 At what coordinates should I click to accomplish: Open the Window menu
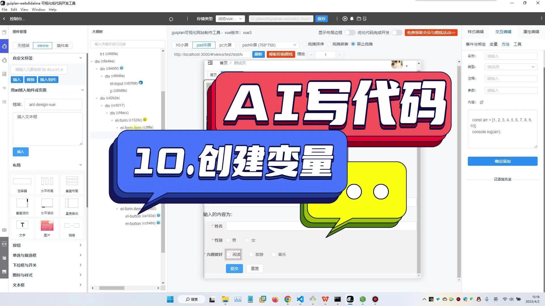tap(38, 9)
